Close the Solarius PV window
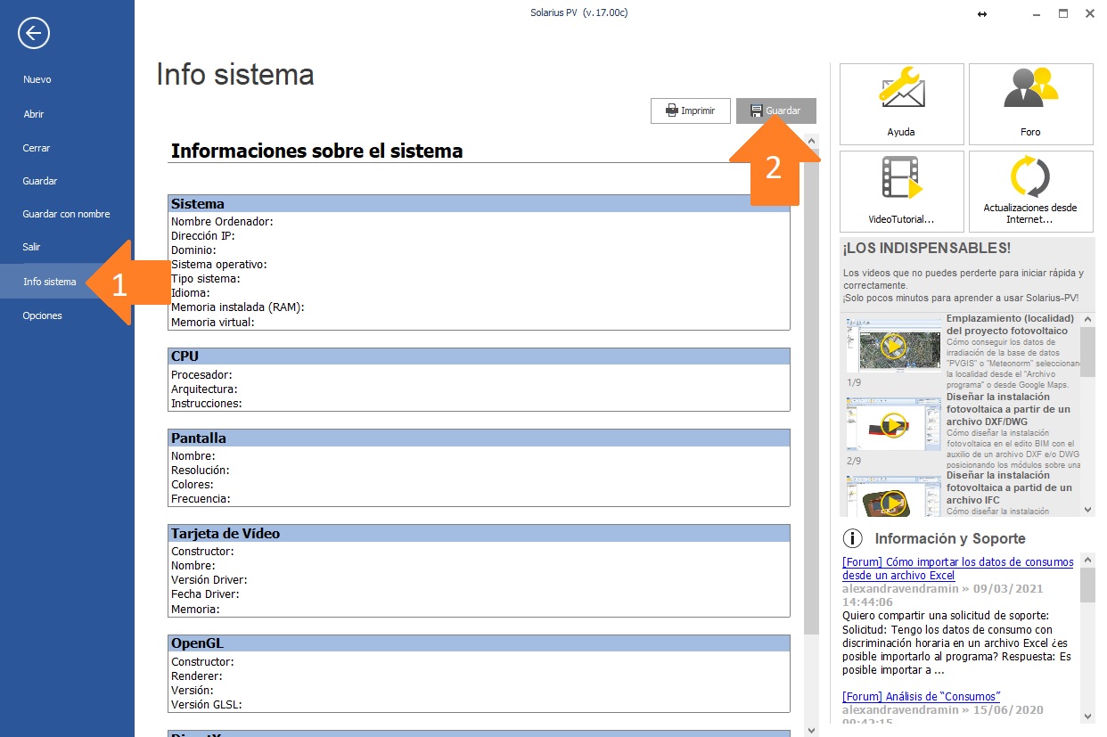This screenshot has height=737, width=1107. (x=1090, y=13)
